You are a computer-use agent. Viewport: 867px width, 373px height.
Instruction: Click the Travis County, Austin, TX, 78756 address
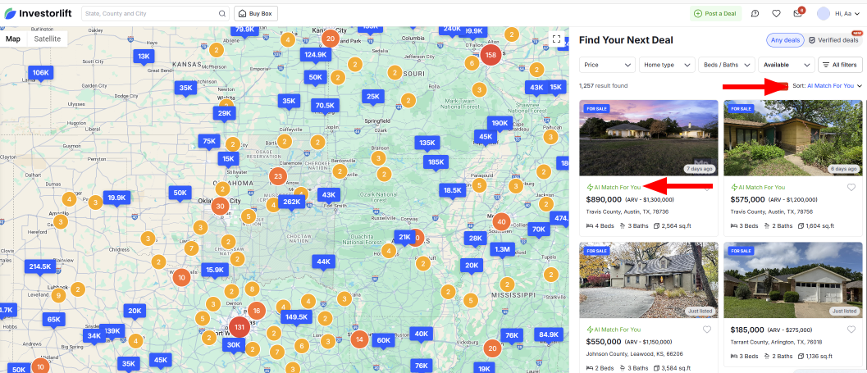coord(771,211)
